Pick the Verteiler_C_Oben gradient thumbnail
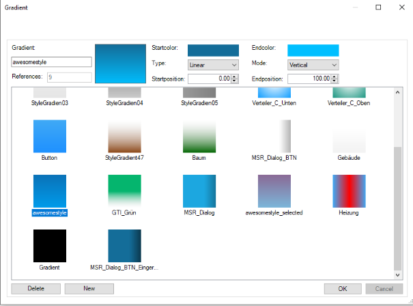Image resolution: width=413 pixels, height=306 pixels. 349,93
